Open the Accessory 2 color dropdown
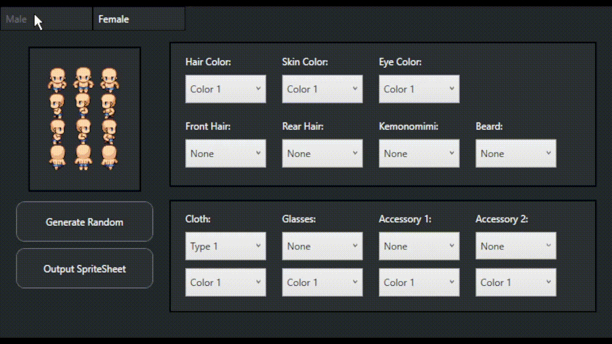612x344 pixels. click(515, 282)
